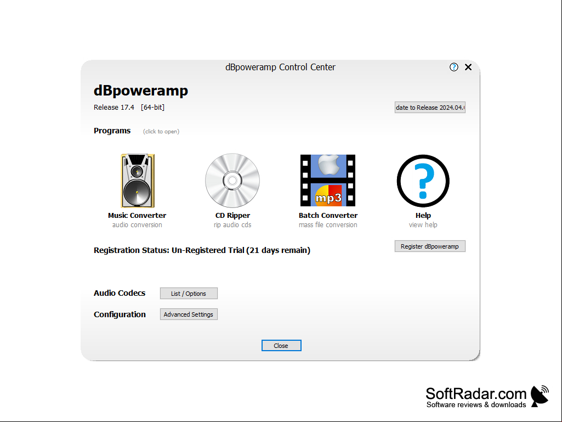Open the Audio Codecs List / Options button
Viewport: 562px width, 422px height.
point(189,293)
